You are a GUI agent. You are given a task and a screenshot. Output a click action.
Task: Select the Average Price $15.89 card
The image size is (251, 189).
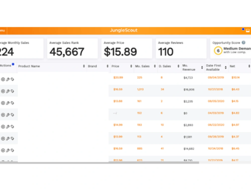(127, 49)
